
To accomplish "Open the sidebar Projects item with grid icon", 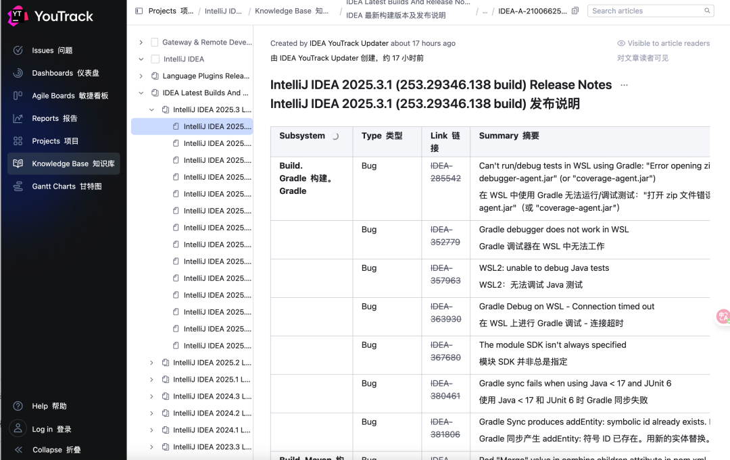I will 18,141.
